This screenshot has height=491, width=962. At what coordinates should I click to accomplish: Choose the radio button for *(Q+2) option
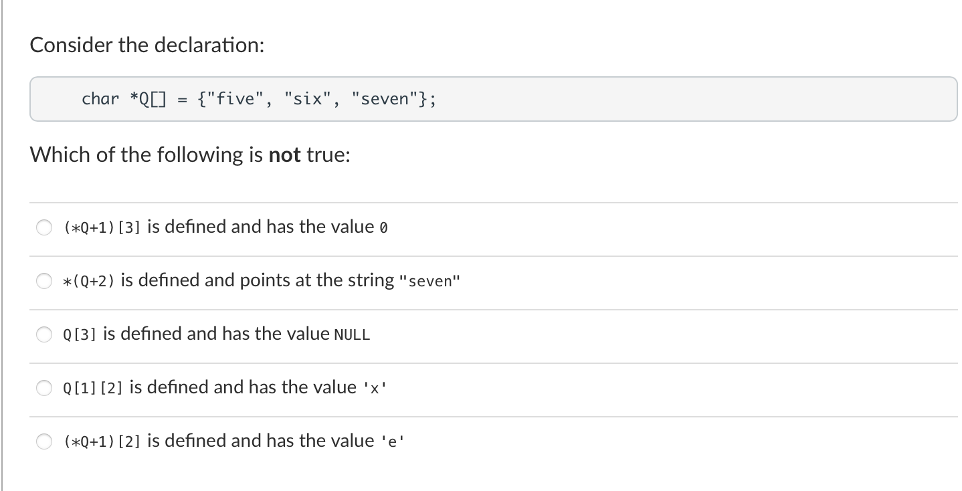(x=44, y=282)
